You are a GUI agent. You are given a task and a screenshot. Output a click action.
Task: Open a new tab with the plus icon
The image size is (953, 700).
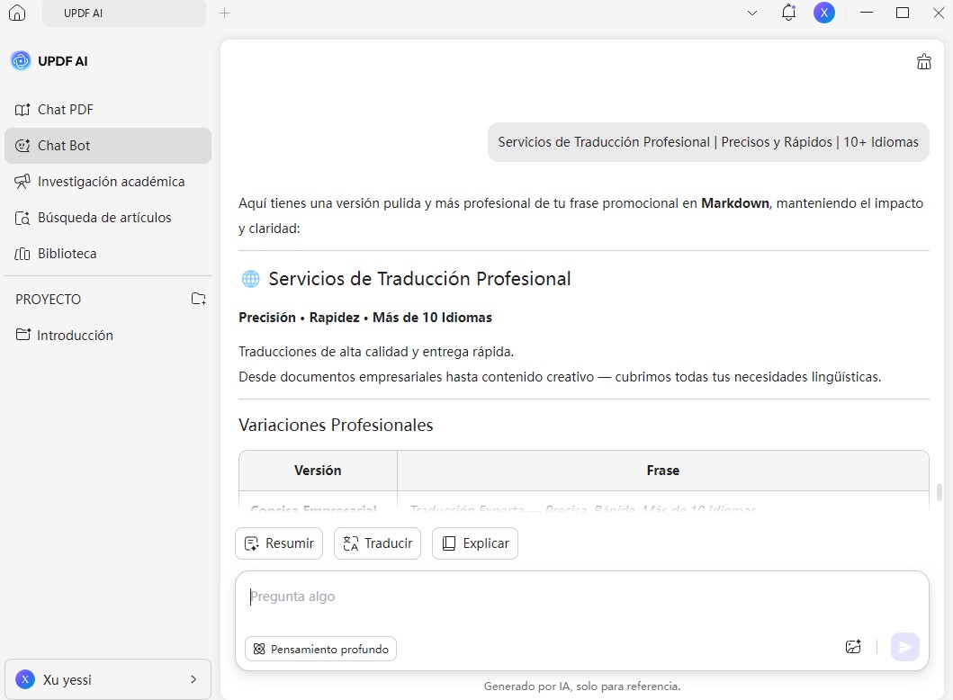tap(225, 13)
